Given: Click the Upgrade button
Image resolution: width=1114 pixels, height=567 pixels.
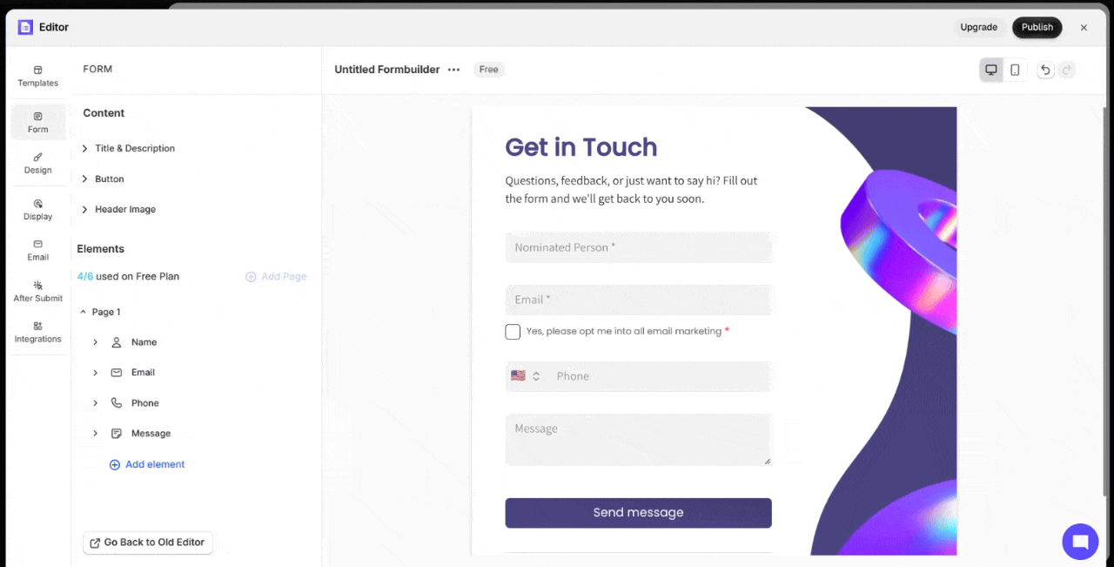Looking at the screenshot, I should coord(979,27).
